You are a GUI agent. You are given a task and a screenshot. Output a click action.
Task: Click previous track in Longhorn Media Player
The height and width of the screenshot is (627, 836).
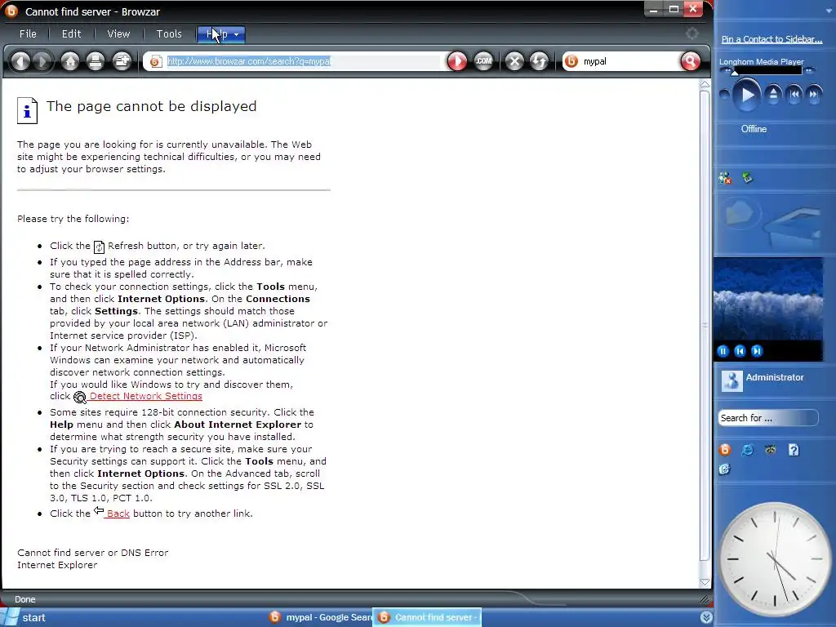click(794, 95)
